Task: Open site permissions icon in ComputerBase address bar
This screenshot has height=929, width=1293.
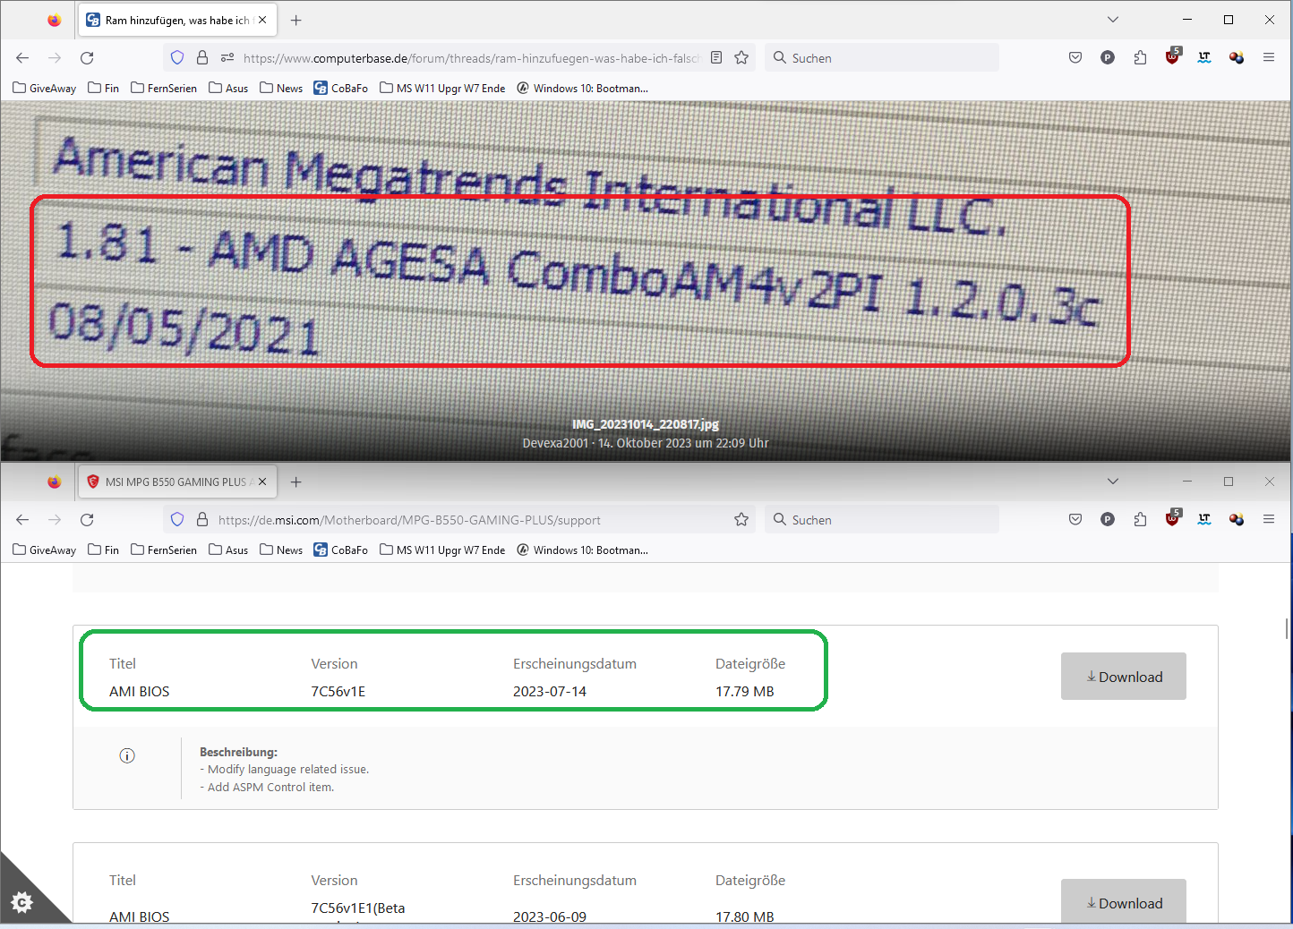Action: [227, 58]
